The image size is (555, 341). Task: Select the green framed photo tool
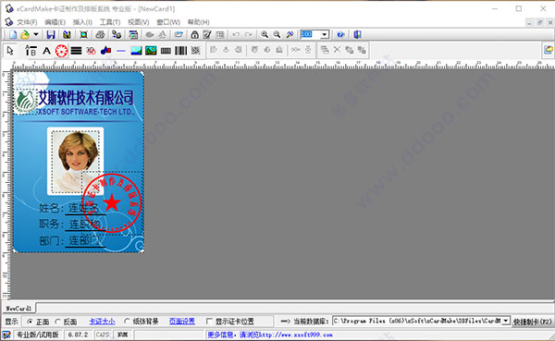[x=151, y=51]
